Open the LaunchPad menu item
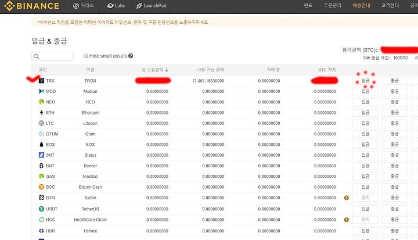 click(x=151, y=6)
